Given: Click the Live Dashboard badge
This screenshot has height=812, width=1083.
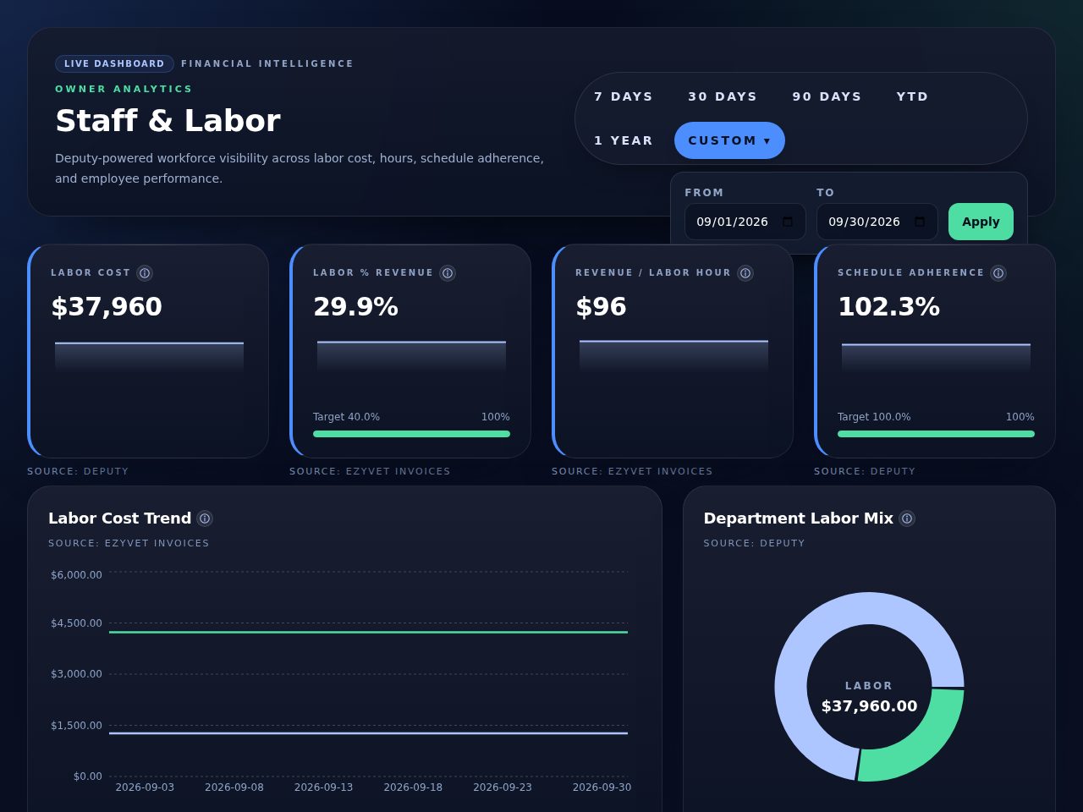Looking at the screenshot, I should [x=114, y=63].
